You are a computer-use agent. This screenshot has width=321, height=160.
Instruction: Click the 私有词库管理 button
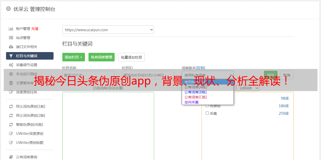(102, 57)
